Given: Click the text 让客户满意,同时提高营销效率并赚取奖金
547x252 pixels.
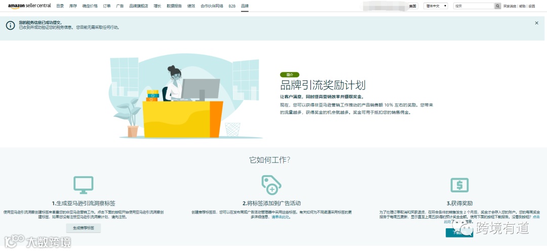Looking at the screenshot, I should [323, 97].
